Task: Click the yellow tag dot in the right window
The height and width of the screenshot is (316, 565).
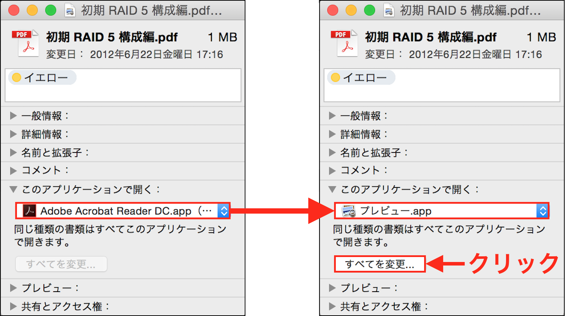Action: coord(335,77)
